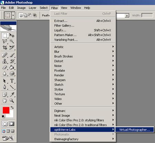Viewport: 155px width, 143px height.
Task: Select the Slice tool
Action: pos(12,47)
